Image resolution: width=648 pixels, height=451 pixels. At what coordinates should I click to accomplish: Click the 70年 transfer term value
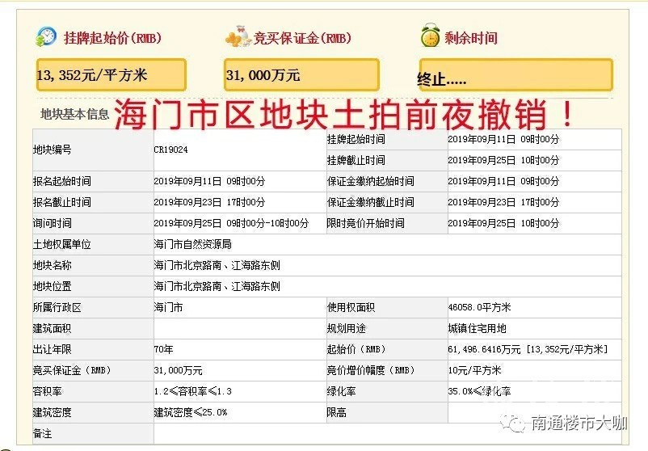tap(163, 349)
